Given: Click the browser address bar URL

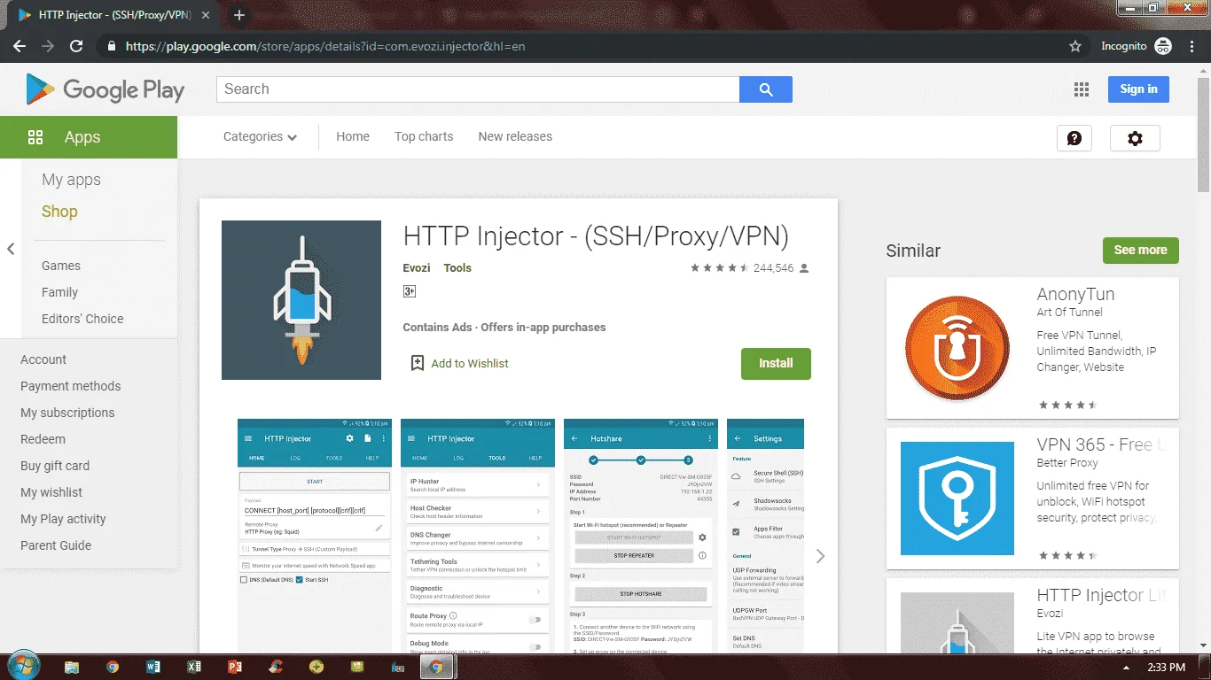Looking at the screenshot, I should 325,46.
